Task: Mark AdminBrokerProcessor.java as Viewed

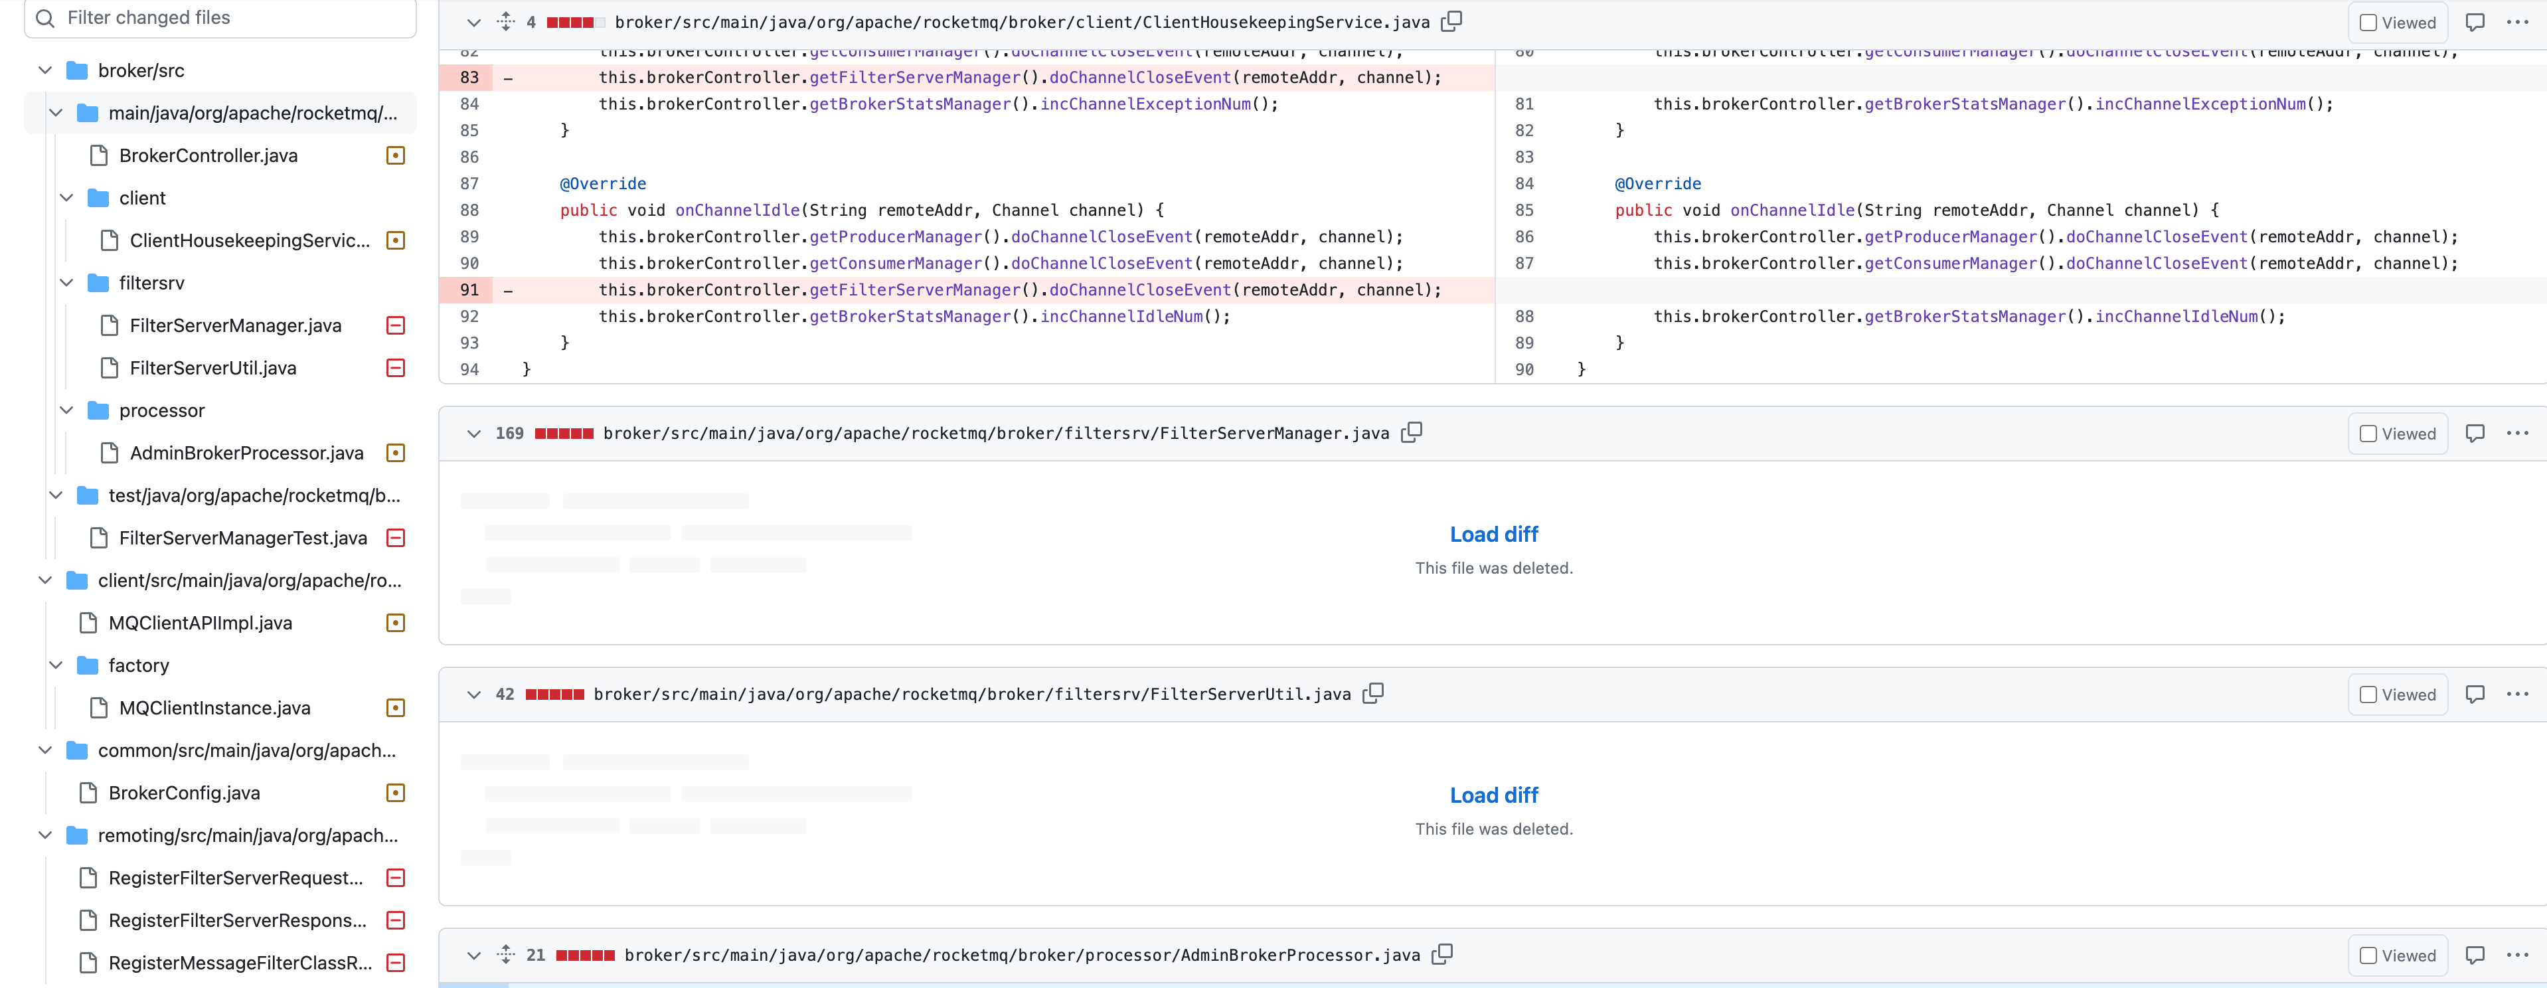Action: (2369, 955)
